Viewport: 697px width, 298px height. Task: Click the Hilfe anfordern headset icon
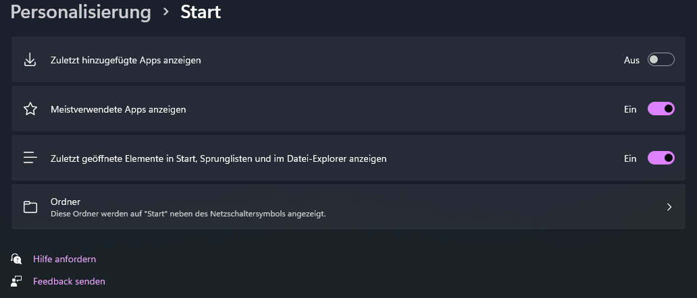pyautogui.click(x=16, y=259)
